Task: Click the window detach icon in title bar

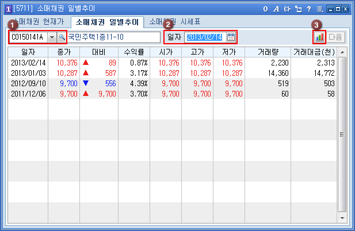Action: pyautogui.click(x=297, y=9)
